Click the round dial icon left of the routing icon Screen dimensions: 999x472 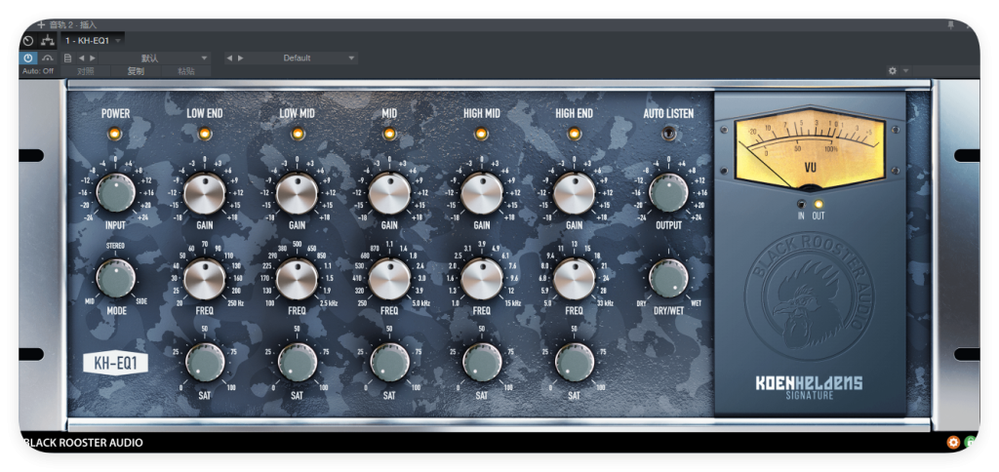[x=28, y=41]
